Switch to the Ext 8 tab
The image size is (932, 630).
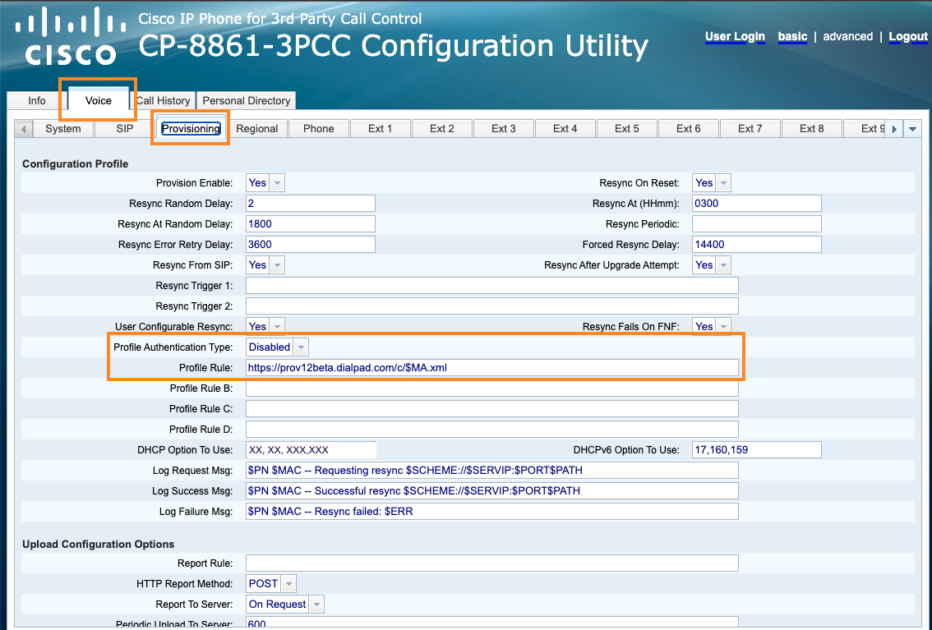812,129
